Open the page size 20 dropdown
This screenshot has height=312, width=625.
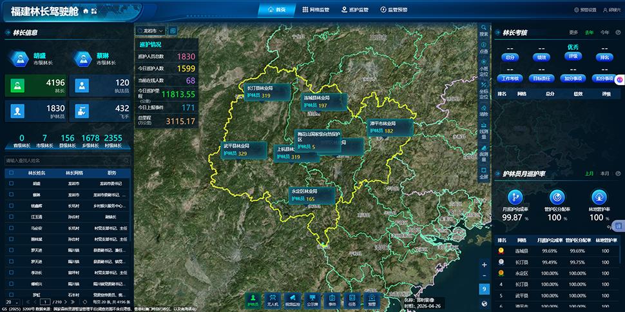pos(12,302)
